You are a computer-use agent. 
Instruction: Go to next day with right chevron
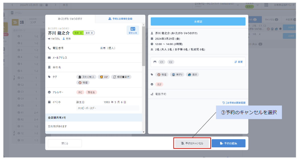55,5
